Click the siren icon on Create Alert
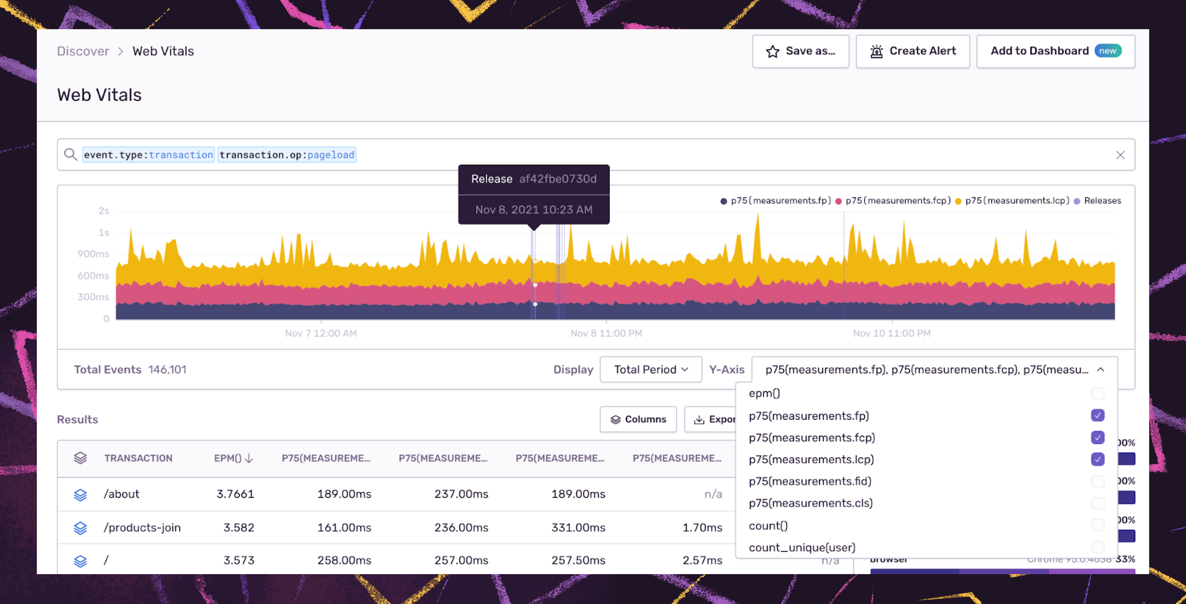The height and width of the screenshot is (604, 1186). tap(876, 51)
